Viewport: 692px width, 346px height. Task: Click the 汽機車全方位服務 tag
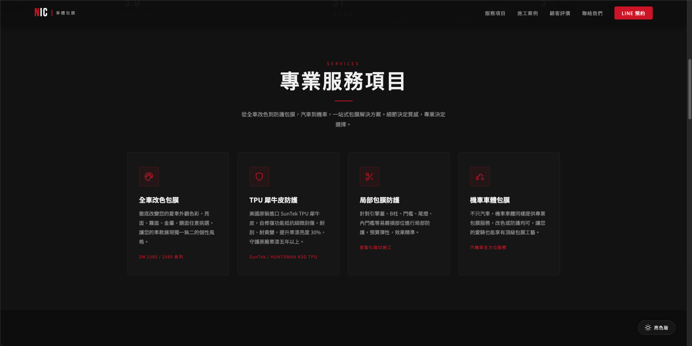(x=488, y=248)
